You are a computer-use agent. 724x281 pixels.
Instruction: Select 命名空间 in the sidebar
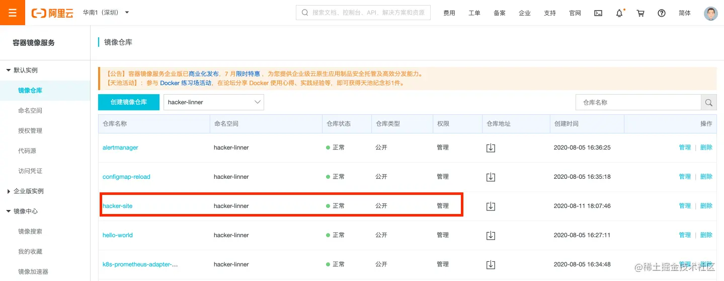click(30, 110)
